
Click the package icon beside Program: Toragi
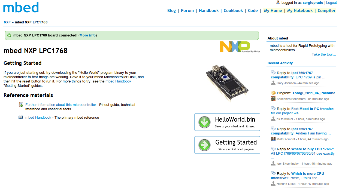pyautogui.click(x=273, y=93)
